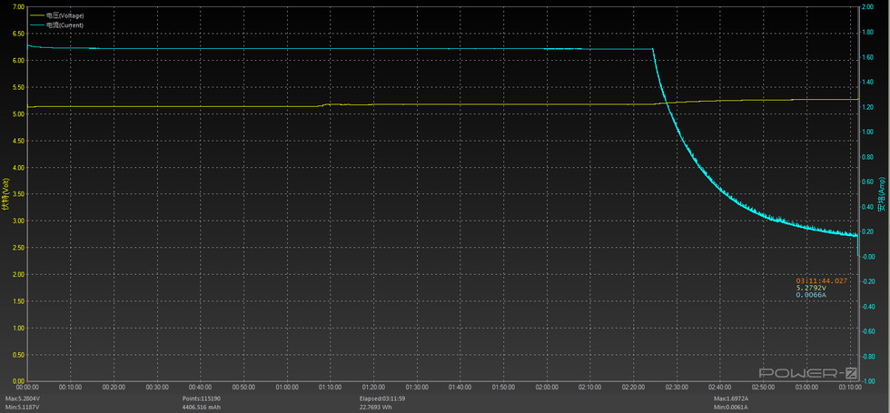Select the Elapsed:03:11:59 status entry
Viewport: 890px width, 413px height.
point(383,398)
